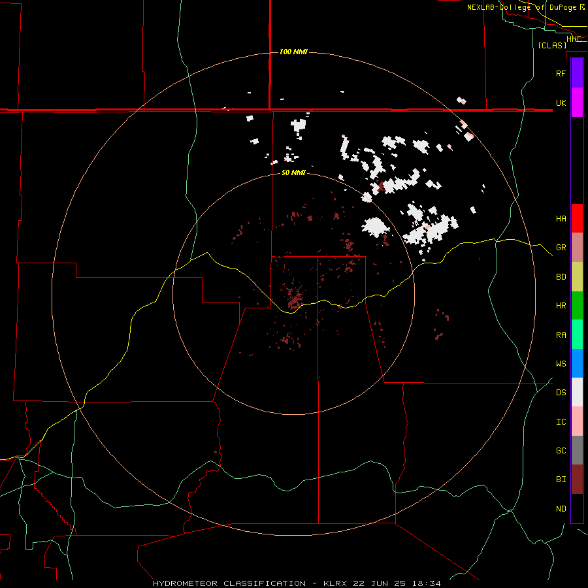
Task: Click the "HA" legend label
Action: coord(561,218)
